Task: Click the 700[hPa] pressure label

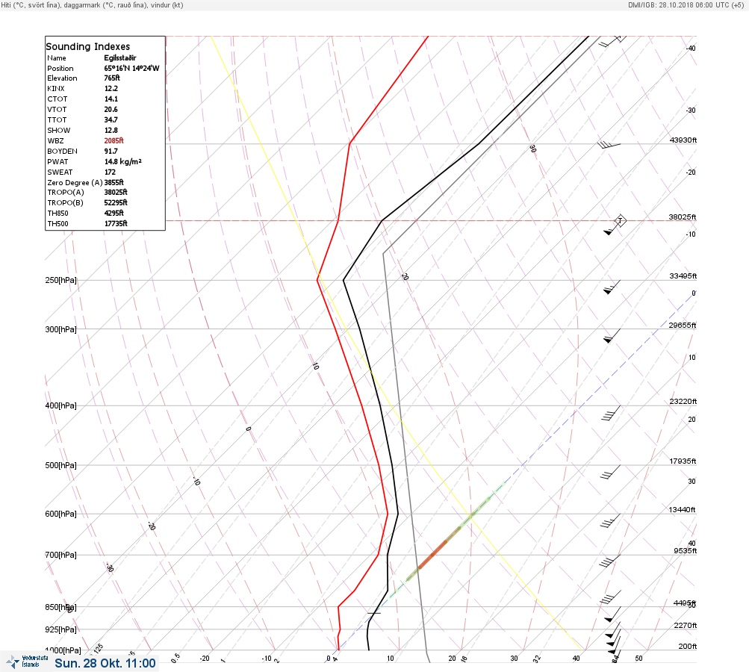Action: click(60, 555)
